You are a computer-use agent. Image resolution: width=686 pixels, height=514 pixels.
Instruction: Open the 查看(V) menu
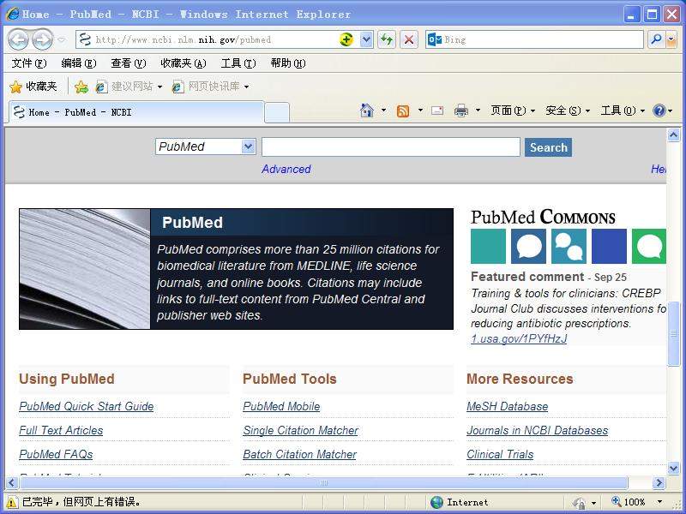[128, 63]
